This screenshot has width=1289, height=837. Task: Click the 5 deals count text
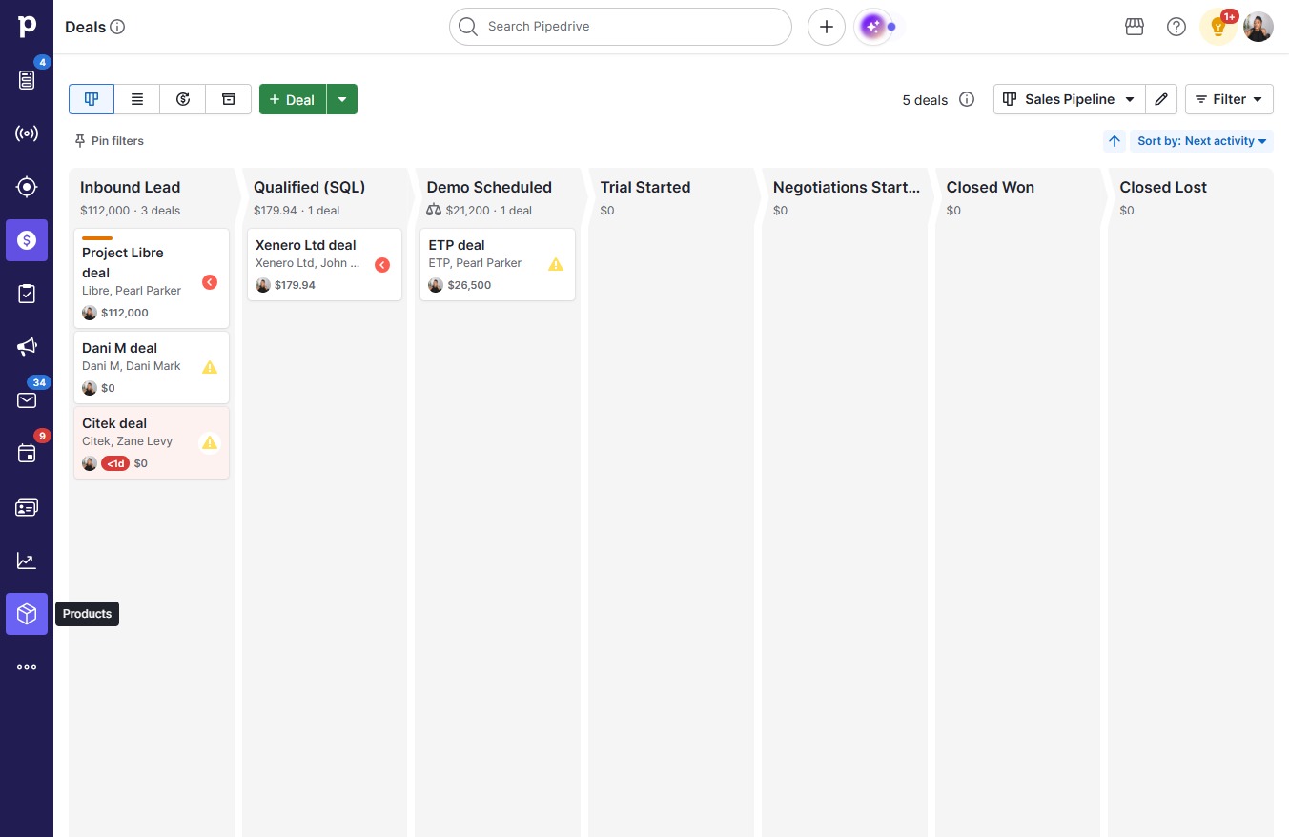(925, 100)
